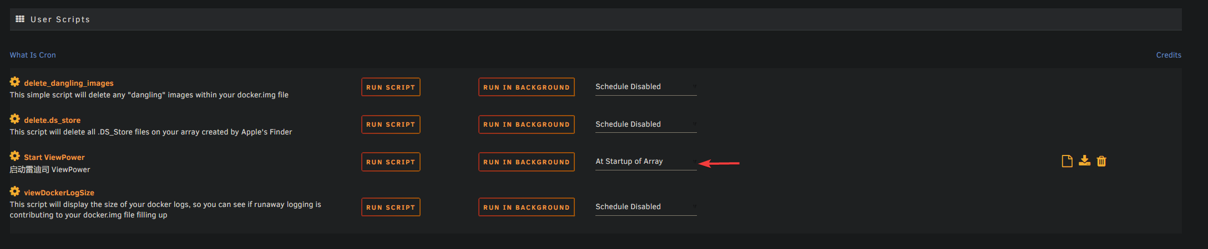The height and width of the screenshot is (249, 1208).
Task: Open gear menu for viewDockerLogSize script
Action: coord(15,191)
